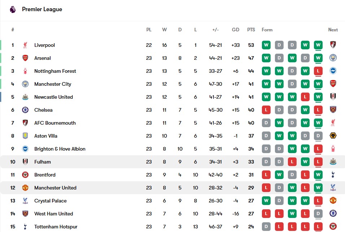Click the Form column header
The width and height of the screenshot is (345, 232).
click(x=267, y=30)
